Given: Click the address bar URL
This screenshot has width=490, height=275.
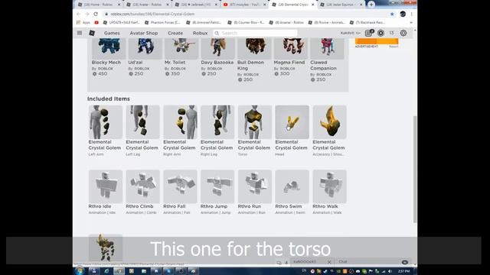Looking at the screenshot, I should [152, 14].
